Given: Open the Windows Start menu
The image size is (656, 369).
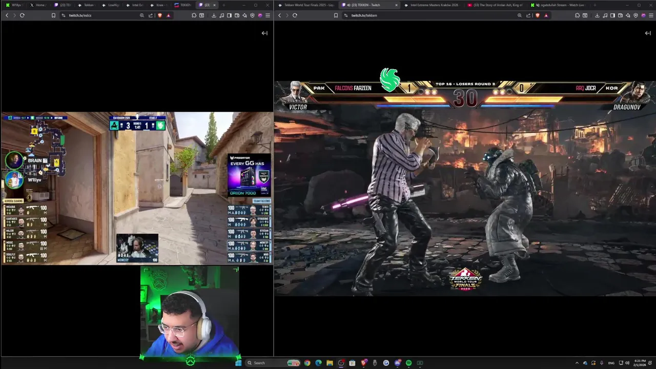Looking at the screenshot, I should (x=238, y=363).
